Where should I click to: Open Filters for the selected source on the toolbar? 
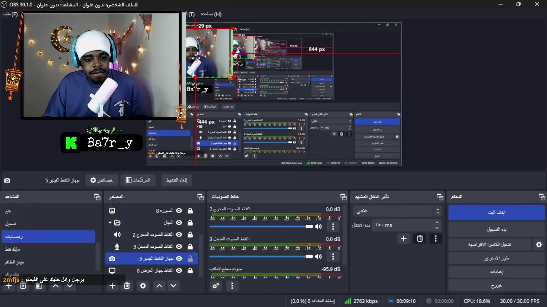pos(138,180)
